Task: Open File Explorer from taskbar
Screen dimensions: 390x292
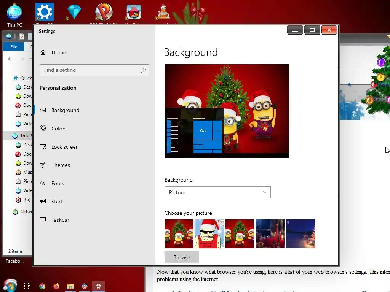Action: pyautogui.click(x=70, y=286)
